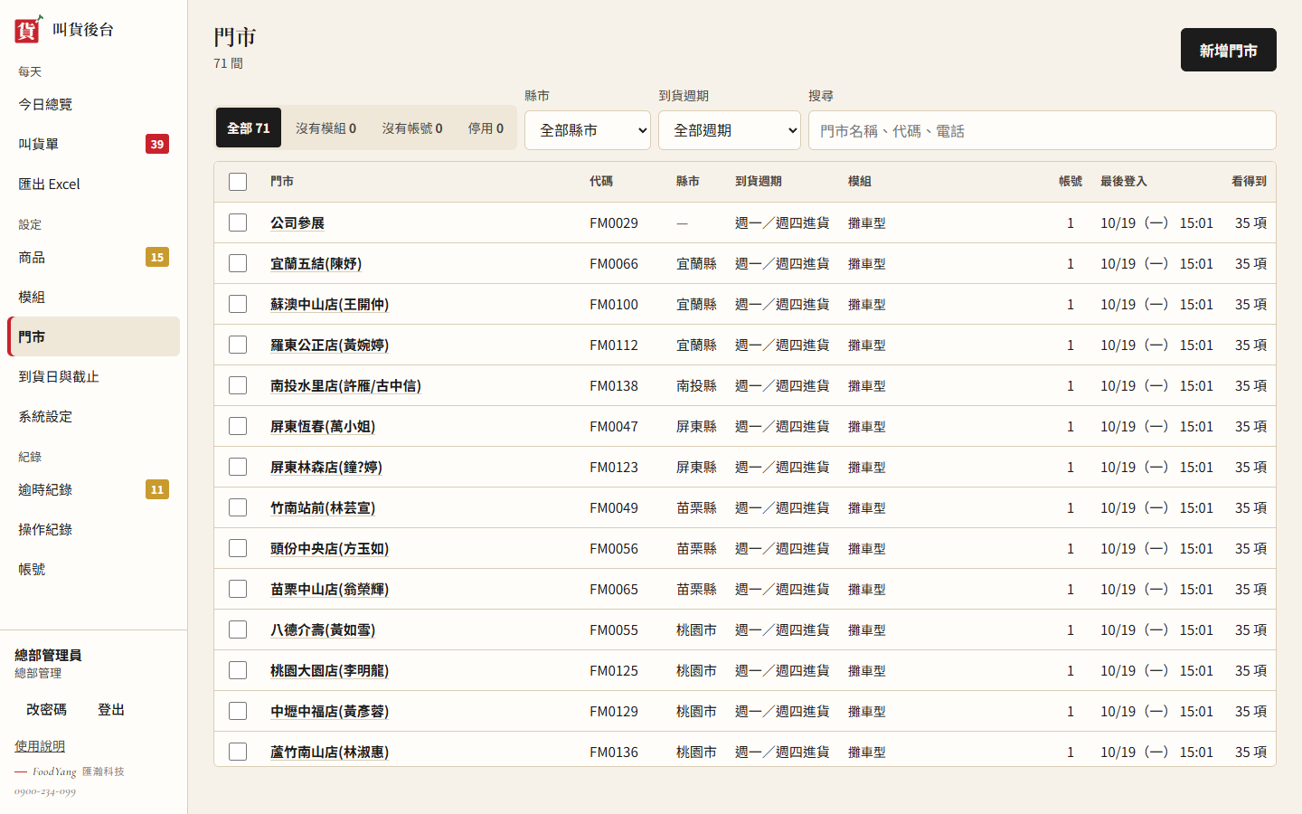Open the 帳號 sidebar item
This screenshot has width=1302, height=814.
94,569
